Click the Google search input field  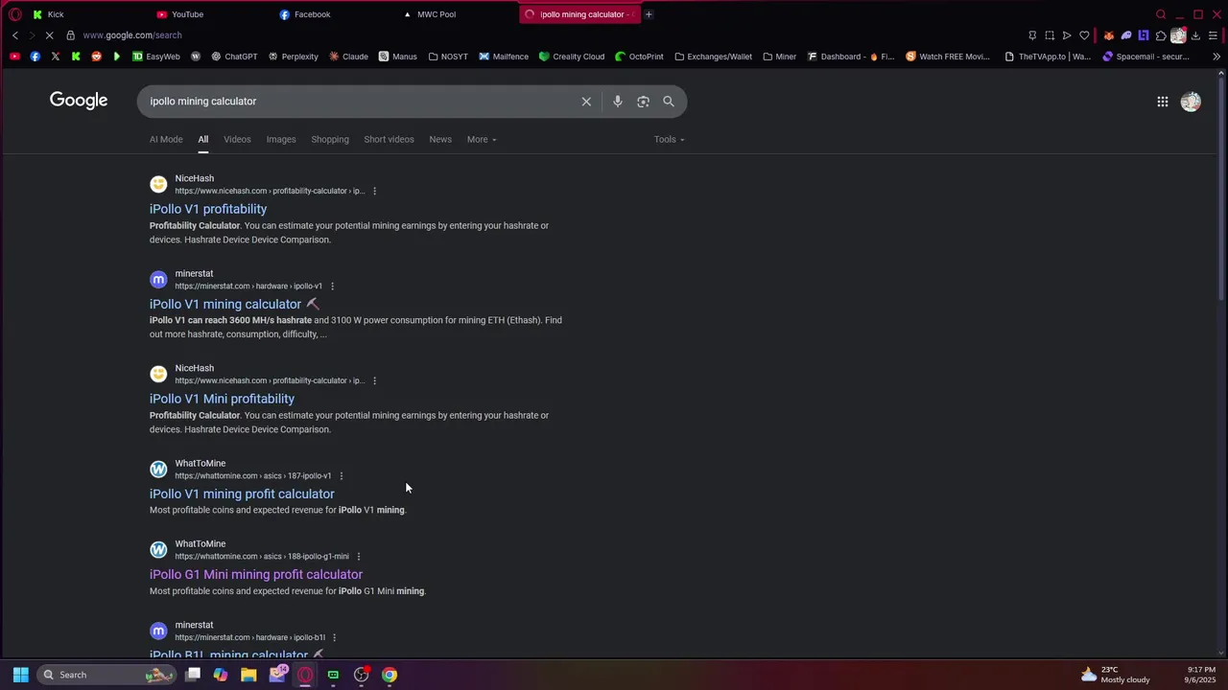(x=360, y=102)
